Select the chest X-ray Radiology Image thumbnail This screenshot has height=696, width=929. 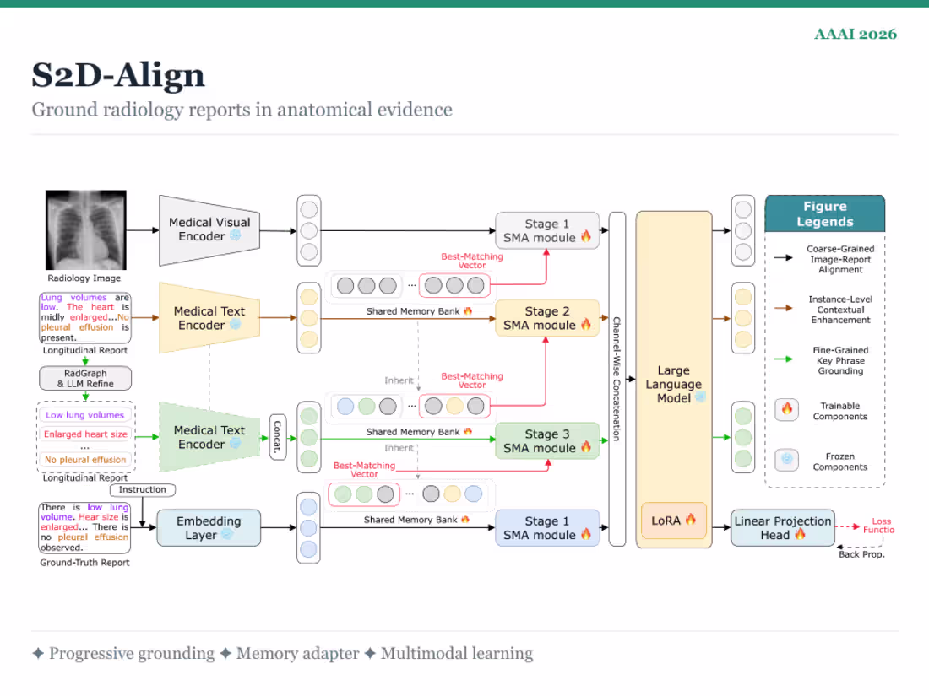86,230
